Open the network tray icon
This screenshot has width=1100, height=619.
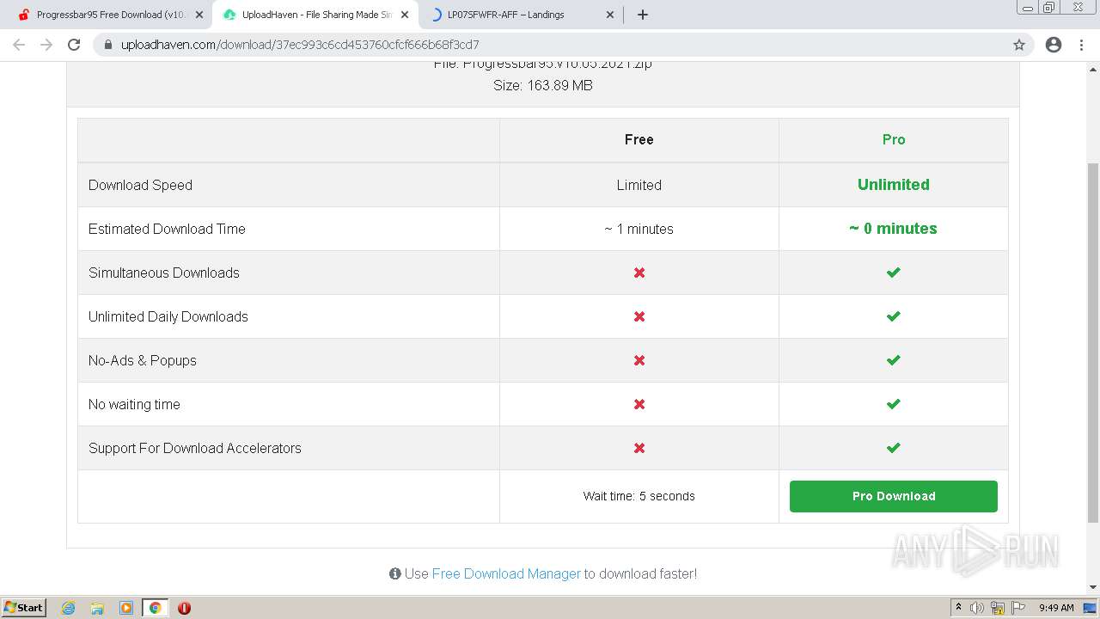tap(998, 608)
